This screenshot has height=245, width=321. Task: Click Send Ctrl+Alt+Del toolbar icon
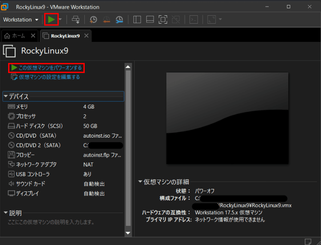[76, 20]
